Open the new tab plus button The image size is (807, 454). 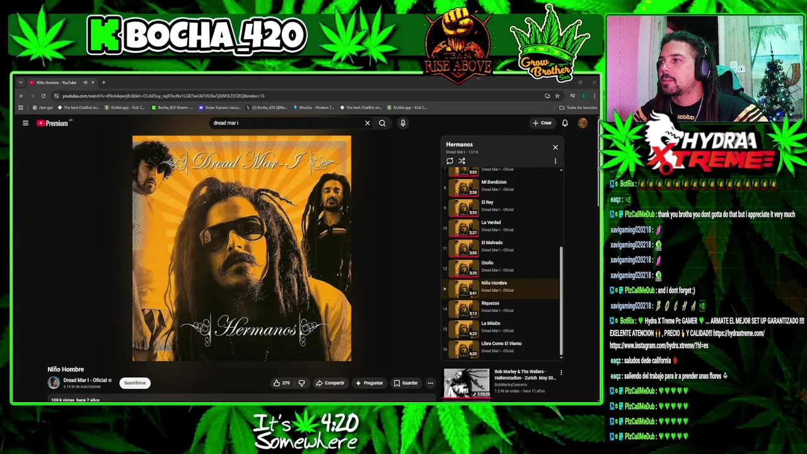[103, 82]
